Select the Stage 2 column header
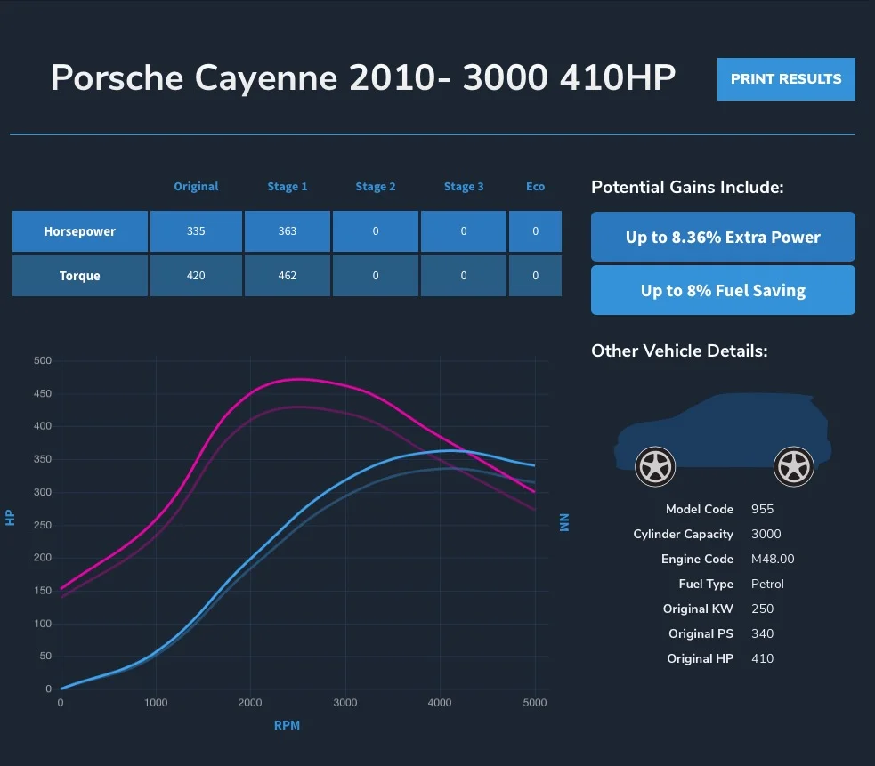The height and width of the screenshot is (766, 875). pos(376,186)
